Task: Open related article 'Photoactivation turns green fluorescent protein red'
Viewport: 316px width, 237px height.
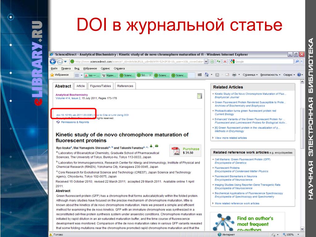Action: [x=245, y=111]
